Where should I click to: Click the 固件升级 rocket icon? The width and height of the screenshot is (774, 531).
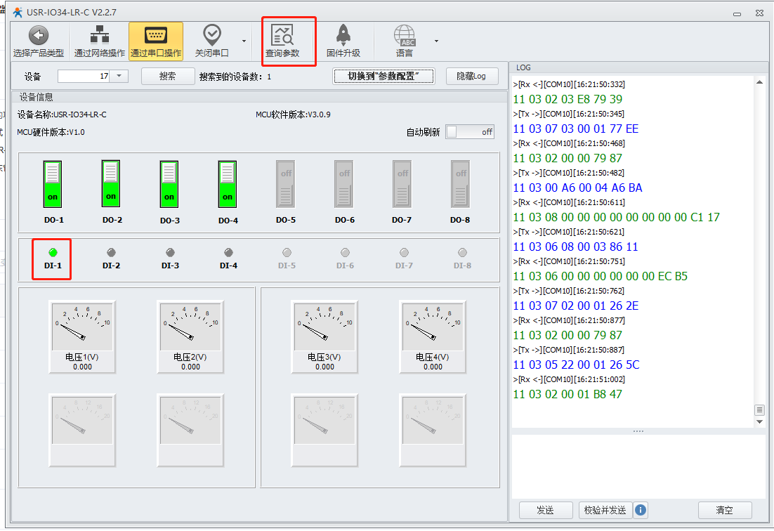343,36
